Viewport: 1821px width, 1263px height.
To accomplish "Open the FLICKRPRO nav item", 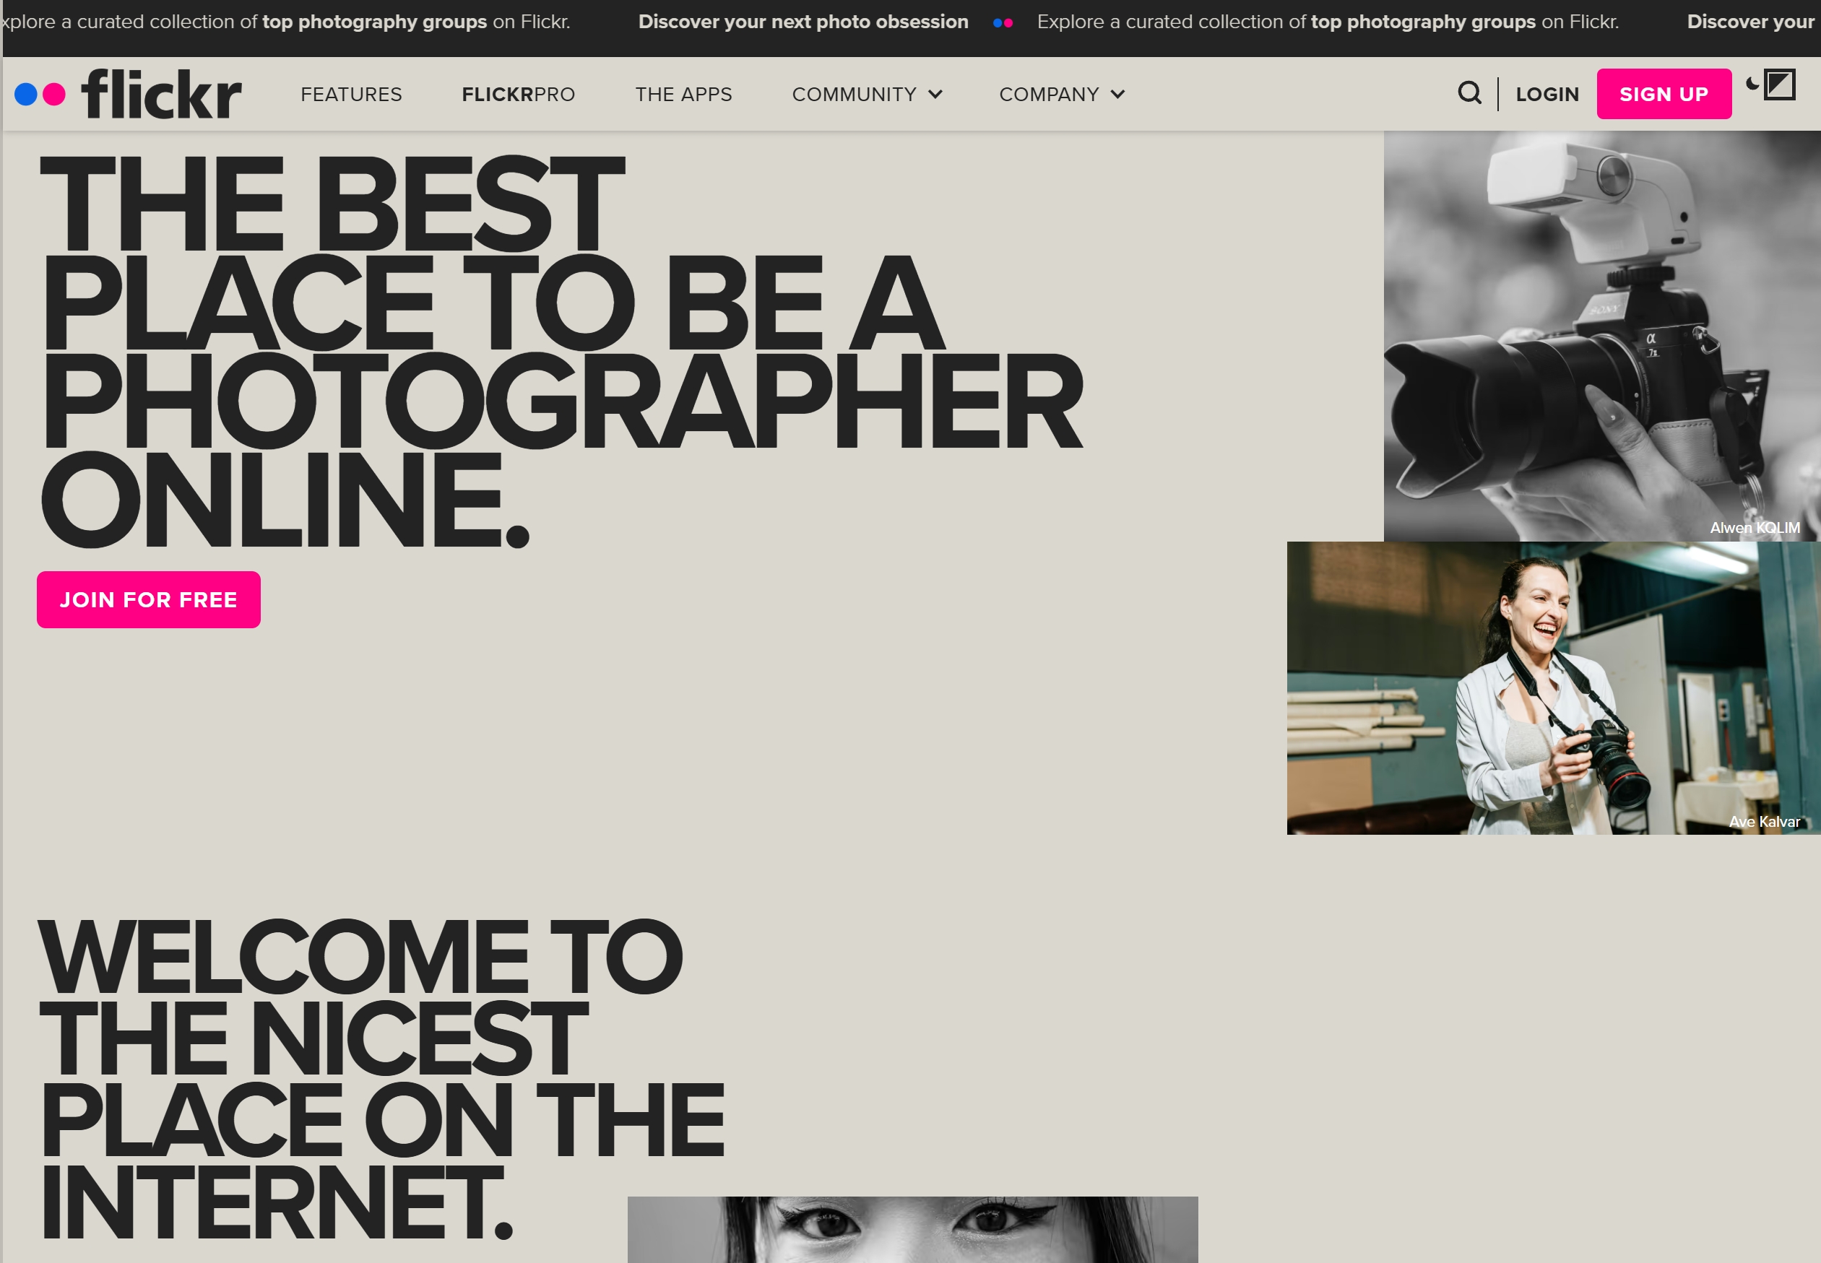I will (x=519, y=94).
